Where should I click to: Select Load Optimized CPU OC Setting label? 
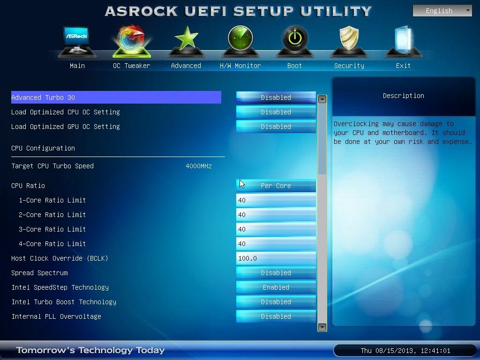[x=66, y=112]
